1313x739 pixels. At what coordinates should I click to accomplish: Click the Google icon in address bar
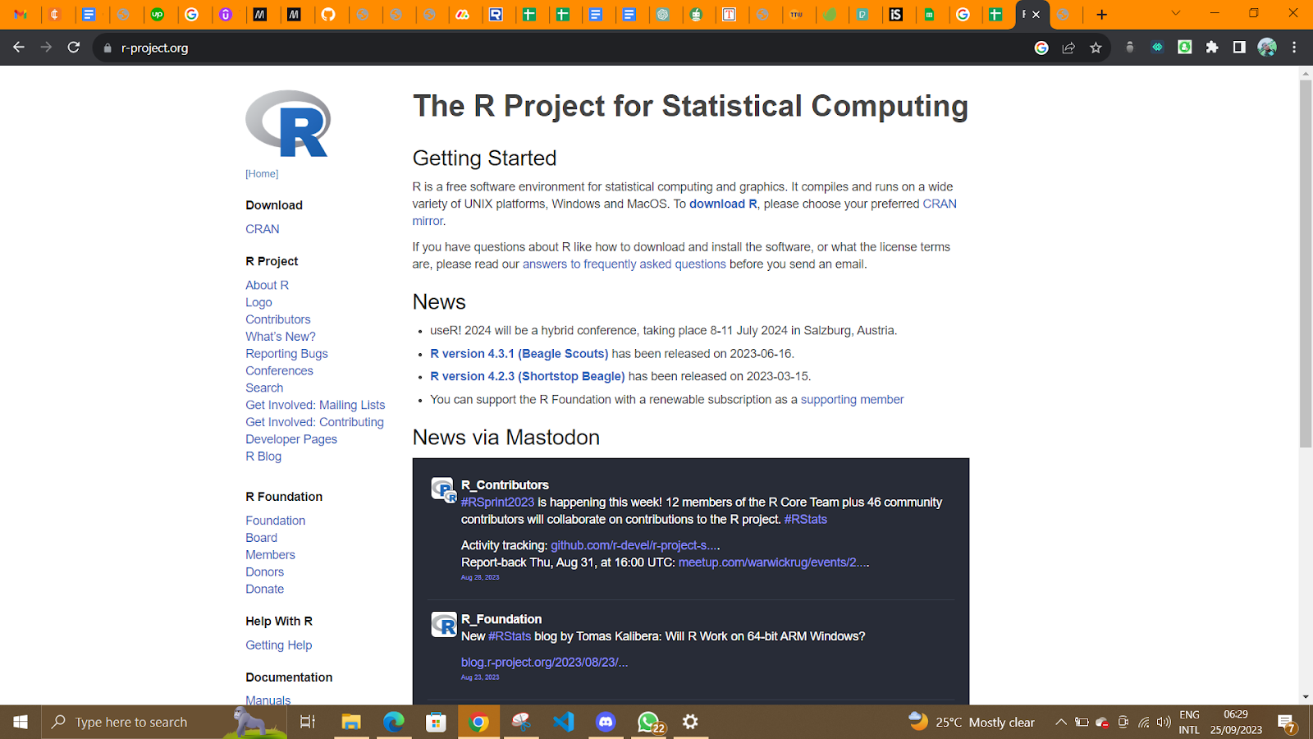pos(1041,48)
